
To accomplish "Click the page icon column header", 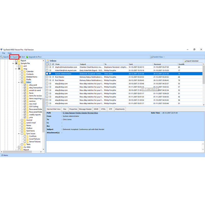I will point(49,64).
